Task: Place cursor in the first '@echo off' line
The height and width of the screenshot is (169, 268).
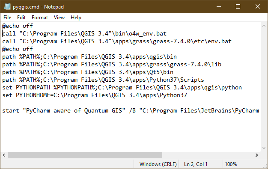Action: [x=18, y=26]
